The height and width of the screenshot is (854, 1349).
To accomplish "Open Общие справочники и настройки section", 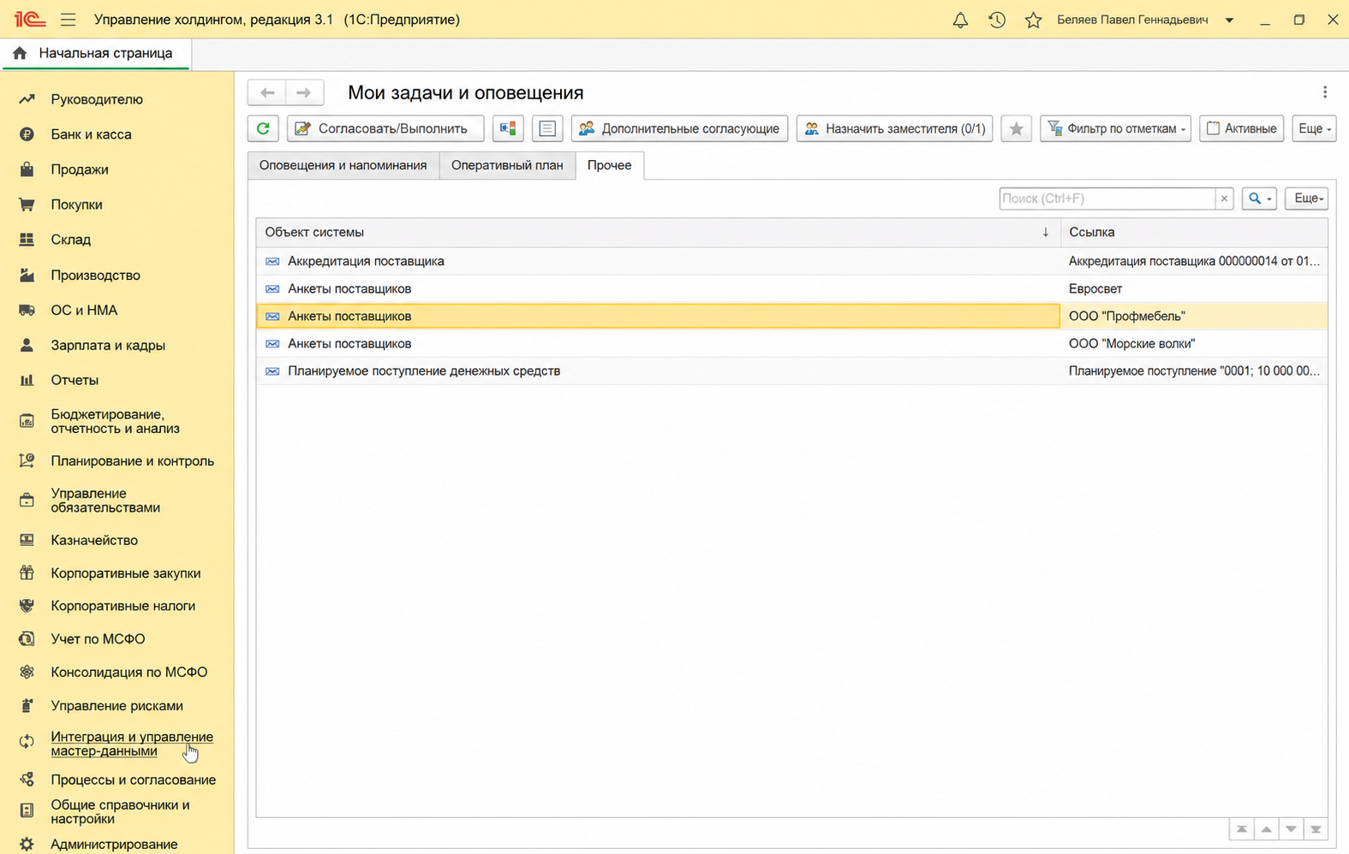I will [x=120, y=812].
